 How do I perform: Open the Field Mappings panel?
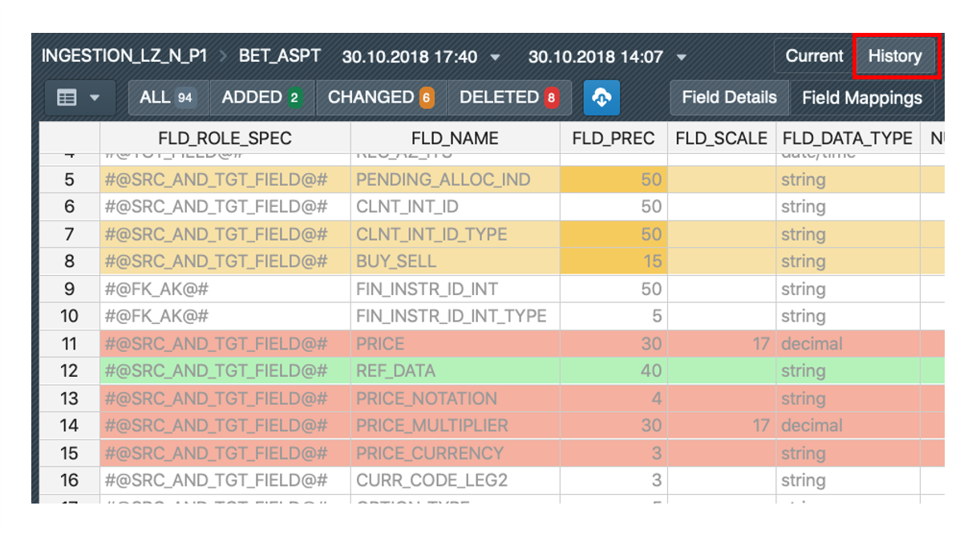862,98
